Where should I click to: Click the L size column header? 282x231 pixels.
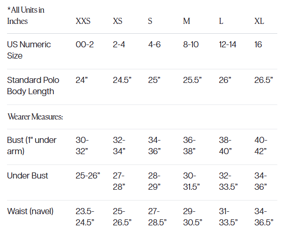[x=221, y=21]
